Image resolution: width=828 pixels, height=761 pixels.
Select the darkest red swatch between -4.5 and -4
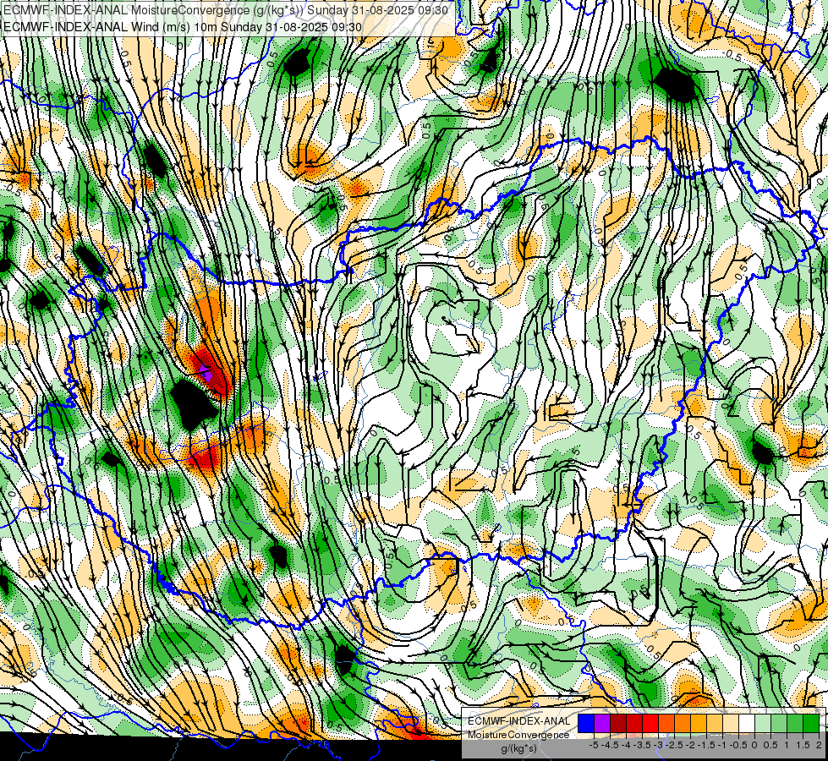point(618,724)
